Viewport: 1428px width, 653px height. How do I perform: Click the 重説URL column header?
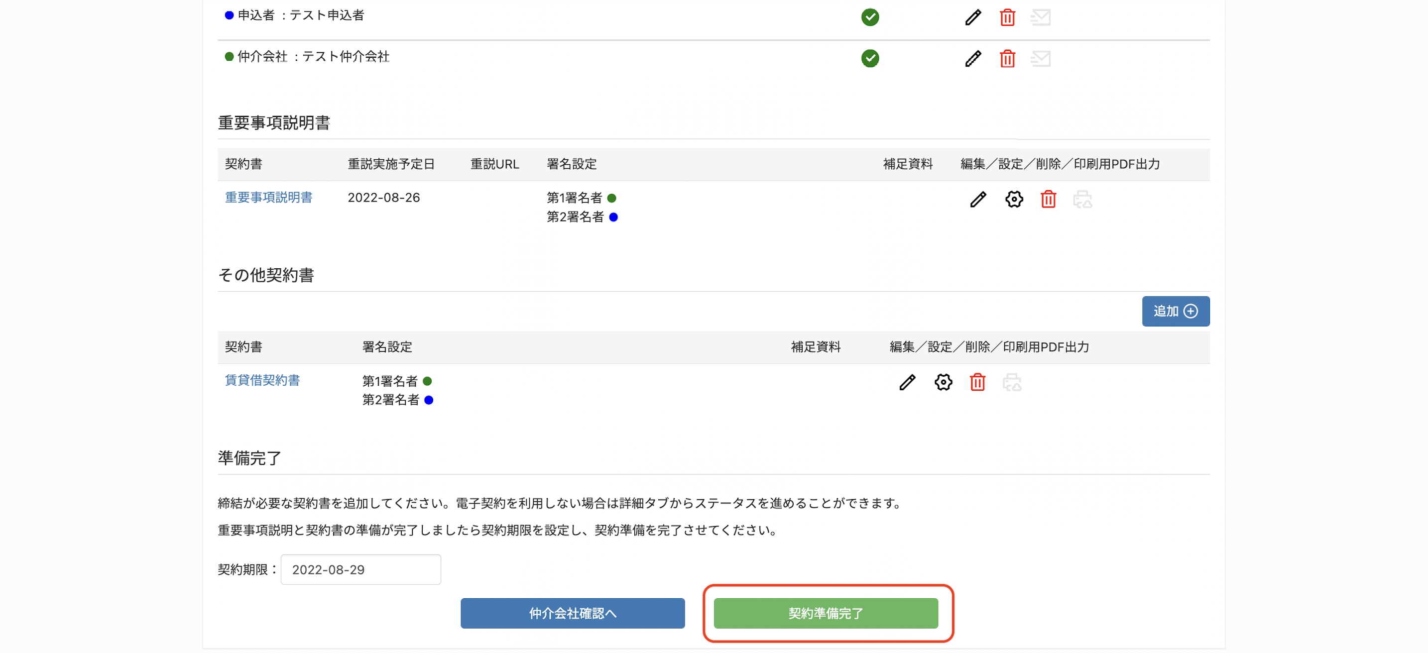pos(494,164)
